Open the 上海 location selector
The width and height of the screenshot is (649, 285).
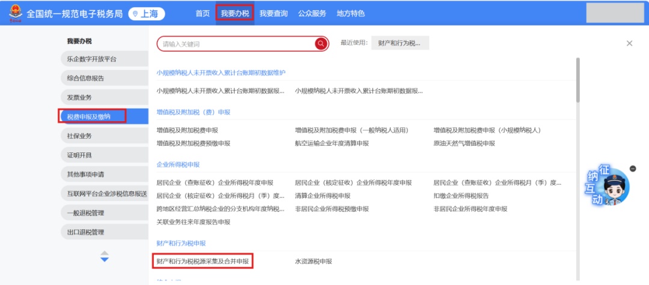147,14
